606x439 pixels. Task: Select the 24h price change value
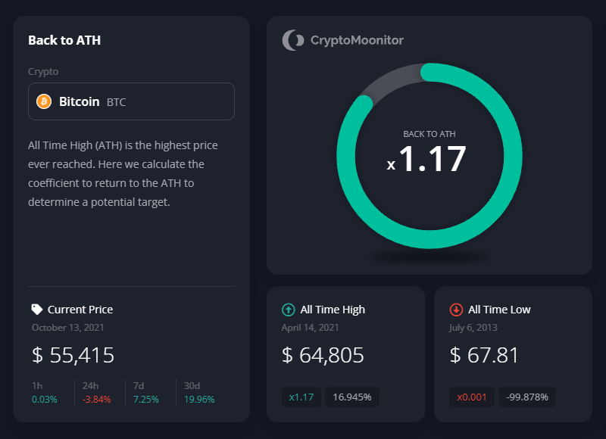[98, 399]
